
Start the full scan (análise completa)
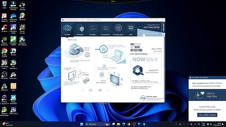click(72, 74)
